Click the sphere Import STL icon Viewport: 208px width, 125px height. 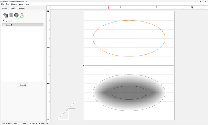[17, 15]
